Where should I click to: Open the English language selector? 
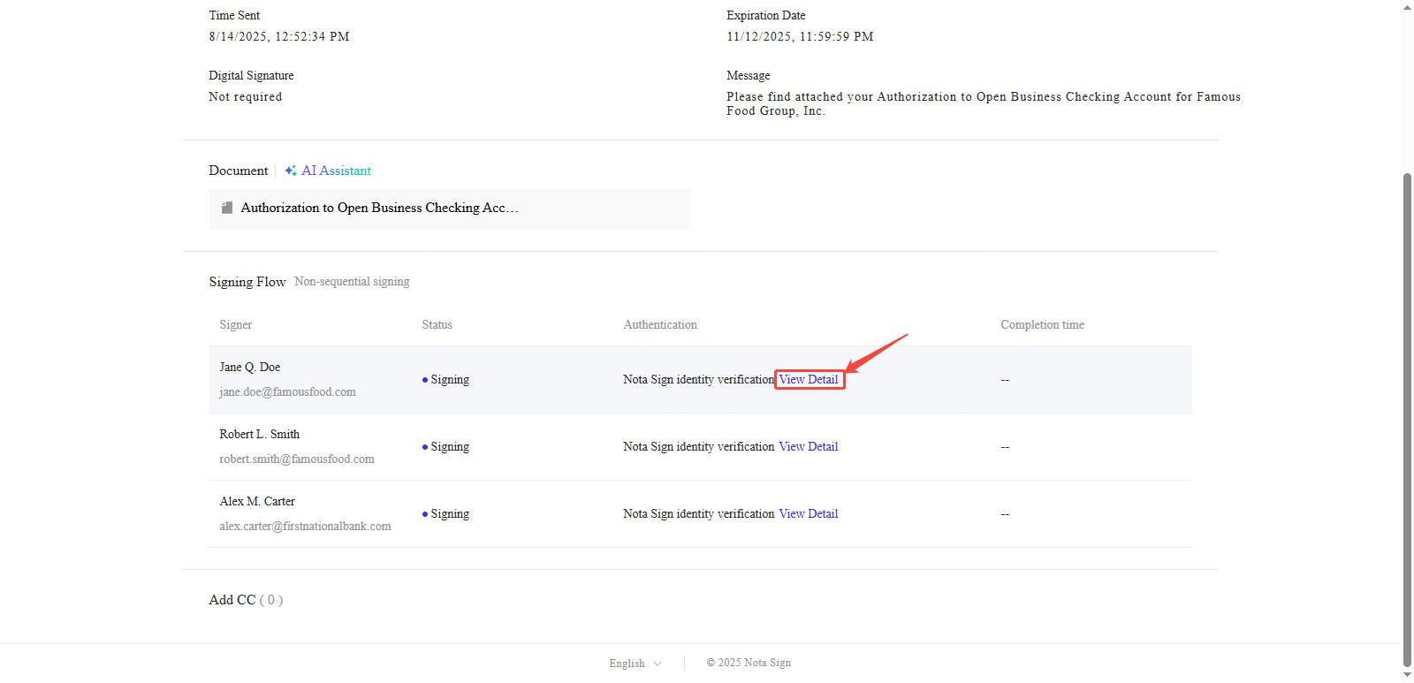(627, 664)
